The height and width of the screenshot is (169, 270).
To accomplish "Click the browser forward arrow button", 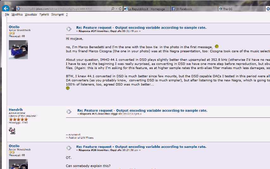I will click(x=12, y=9).
